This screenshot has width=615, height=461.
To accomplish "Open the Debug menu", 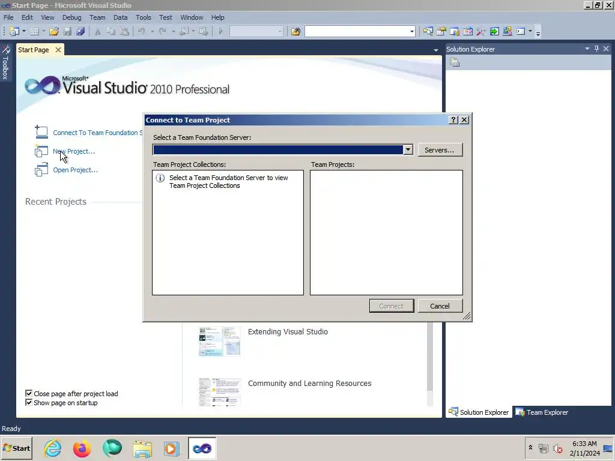I will [72, 17].
